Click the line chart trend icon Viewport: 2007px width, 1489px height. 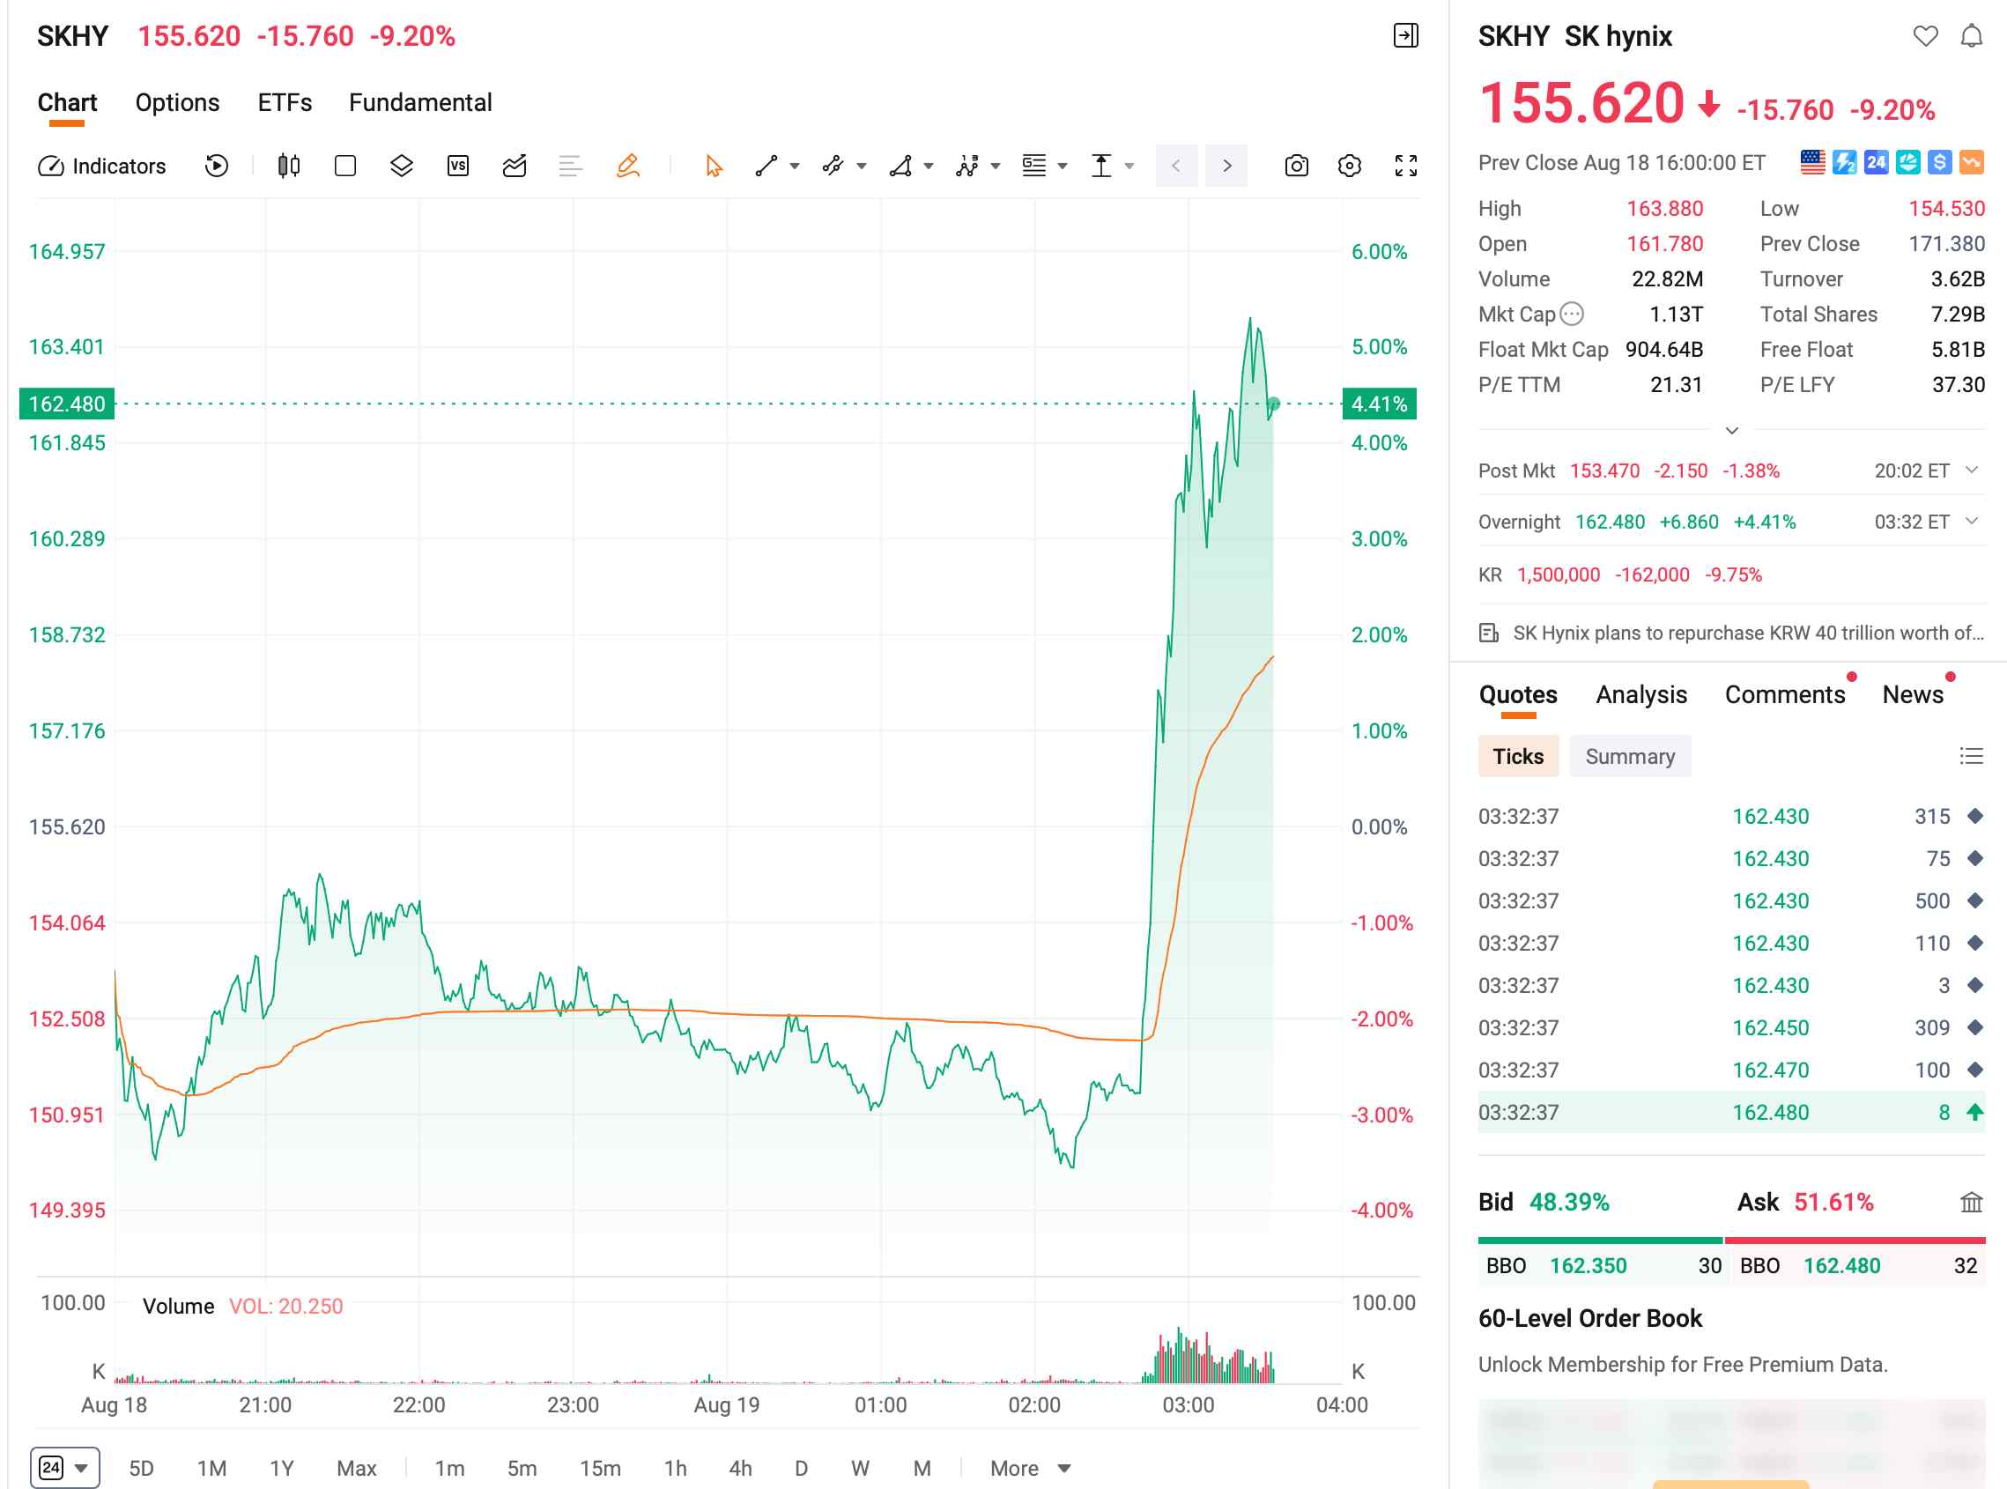(x=515, y=166)
